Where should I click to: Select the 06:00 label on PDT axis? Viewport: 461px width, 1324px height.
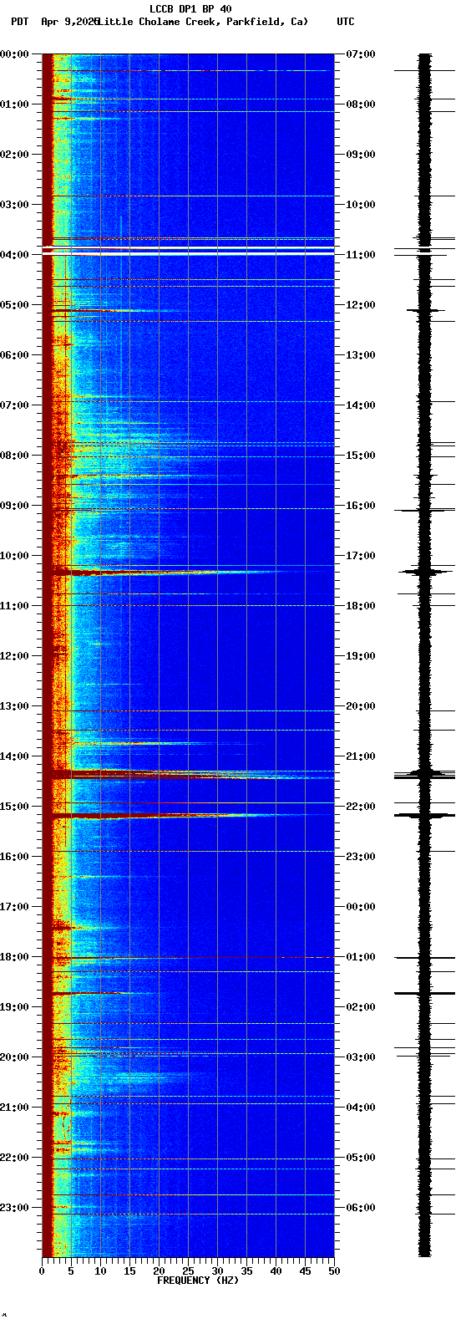(14, 355)
